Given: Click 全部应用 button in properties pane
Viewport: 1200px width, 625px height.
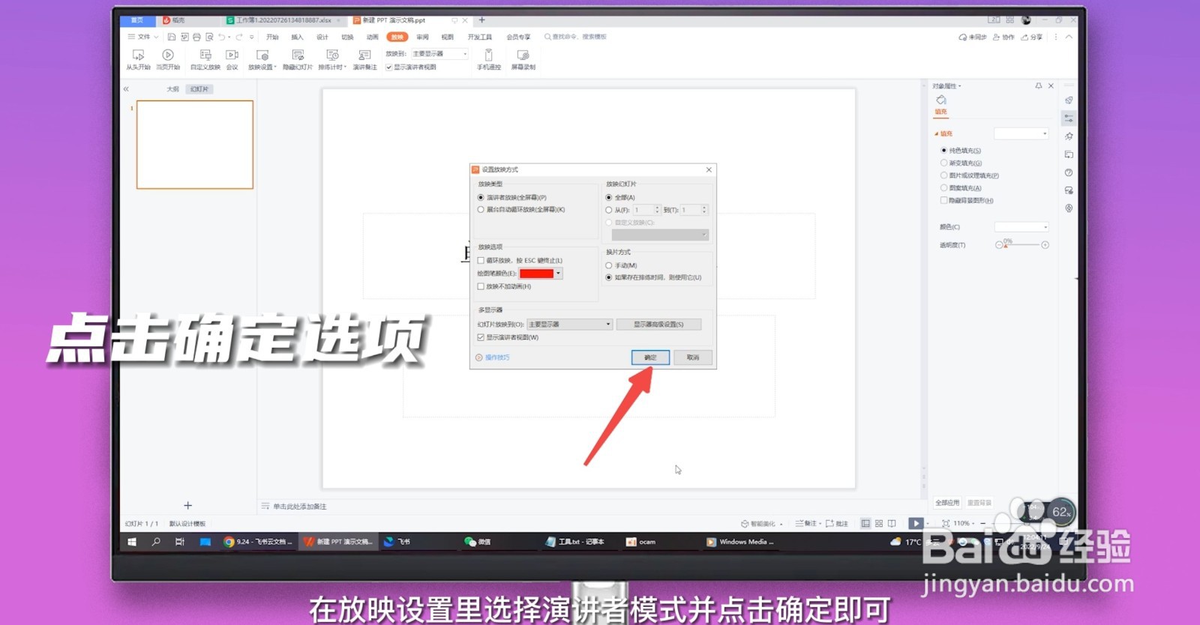Looking at the screenshot, I should point(947,503).
